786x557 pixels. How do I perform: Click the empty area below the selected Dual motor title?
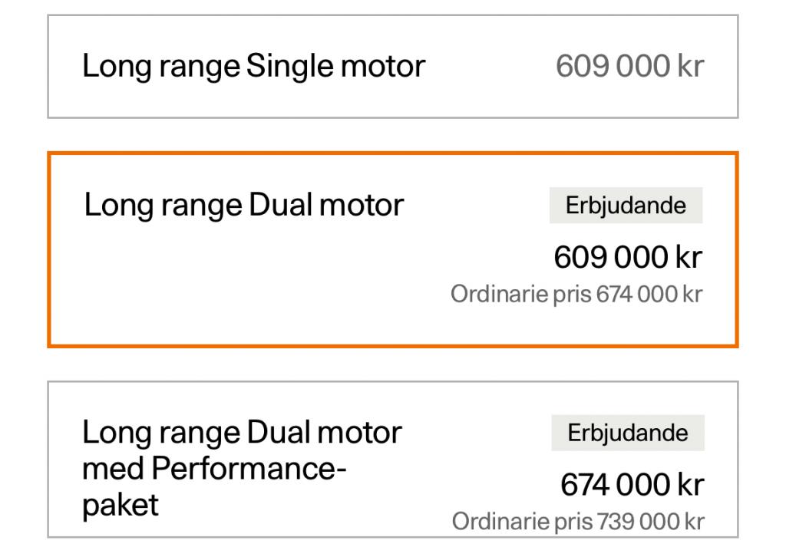[x=230, y=284]
